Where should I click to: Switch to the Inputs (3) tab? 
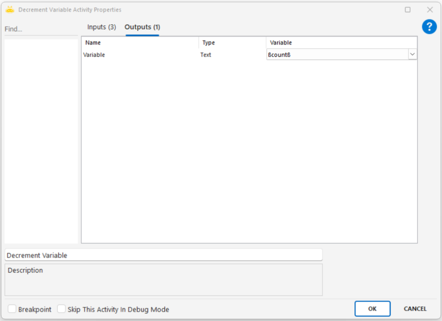click(101, 27)
